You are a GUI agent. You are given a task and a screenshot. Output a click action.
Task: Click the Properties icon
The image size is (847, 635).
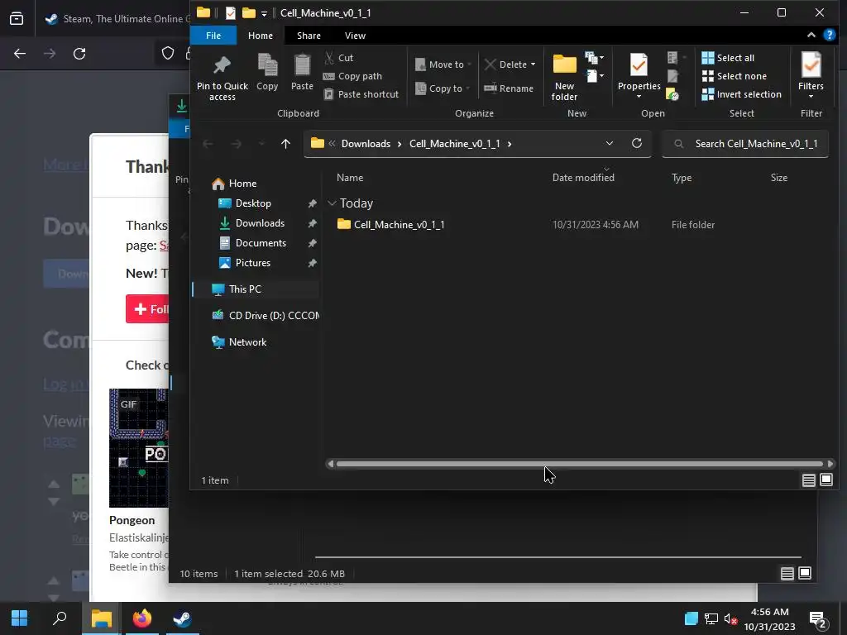639,66
